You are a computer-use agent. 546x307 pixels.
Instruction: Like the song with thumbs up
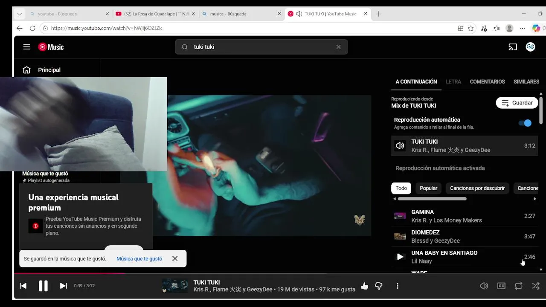point(364,286)
